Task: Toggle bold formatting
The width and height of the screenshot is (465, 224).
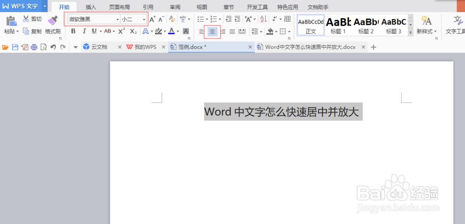Action: click(73, 31)
